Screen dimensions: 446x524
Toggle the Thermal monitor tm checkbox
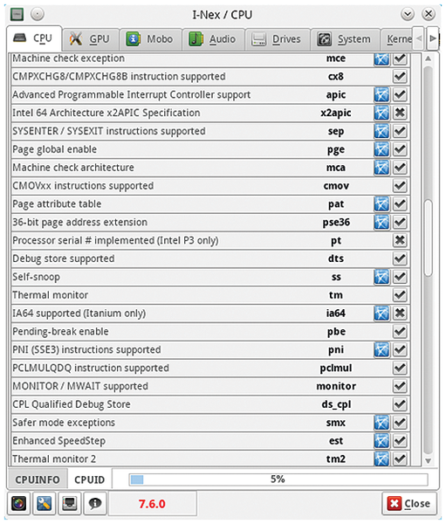pos(400,295)
